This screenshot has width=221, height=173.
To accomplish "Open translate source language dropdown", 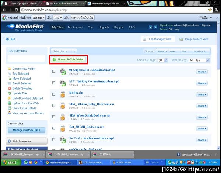I will [39, 18].
